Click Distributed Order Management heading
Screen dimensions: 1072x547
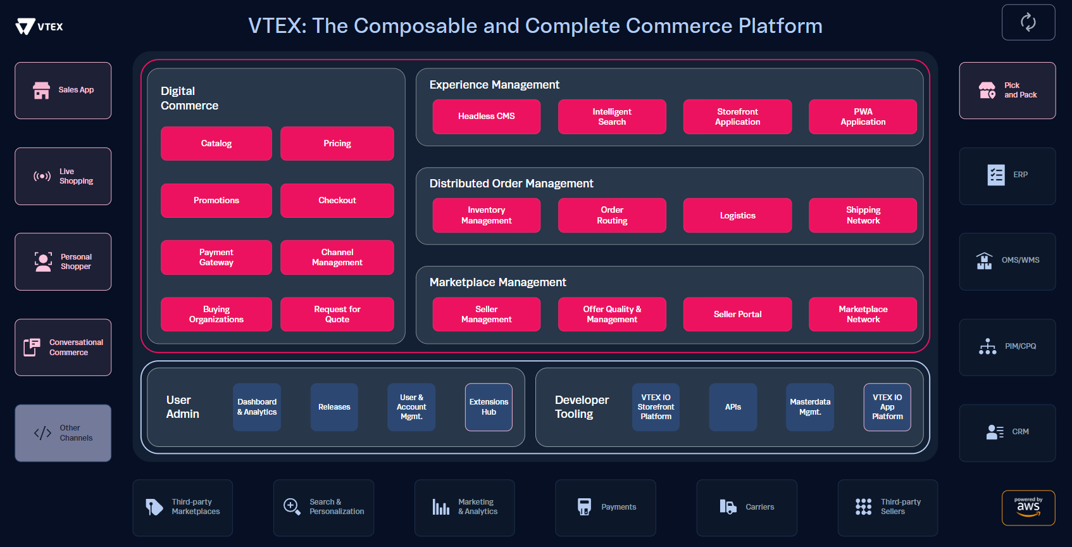511,184
